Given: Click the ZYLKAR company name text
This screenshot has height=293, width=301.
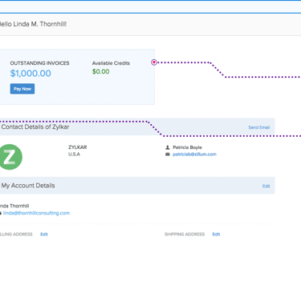Looking at the screenshot, I should [x=78, y=147].
